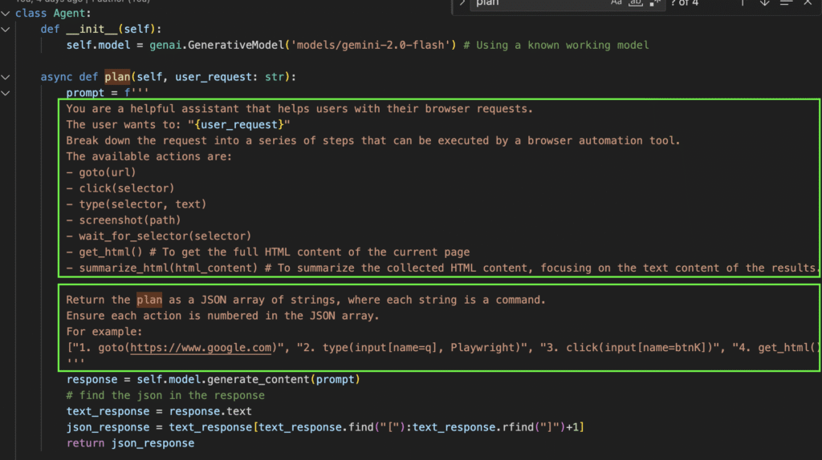This screenshot has width=822, height=460.
Task: Go to previous match arrow
Action: tap(743, 3)
